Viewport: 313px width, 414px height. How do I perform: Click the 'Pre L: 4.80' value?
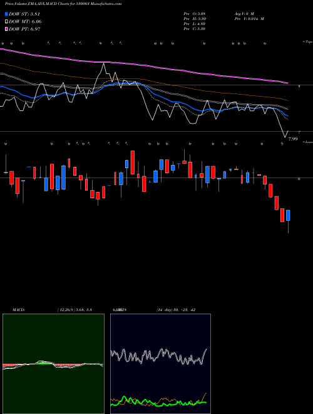[195, 24]
